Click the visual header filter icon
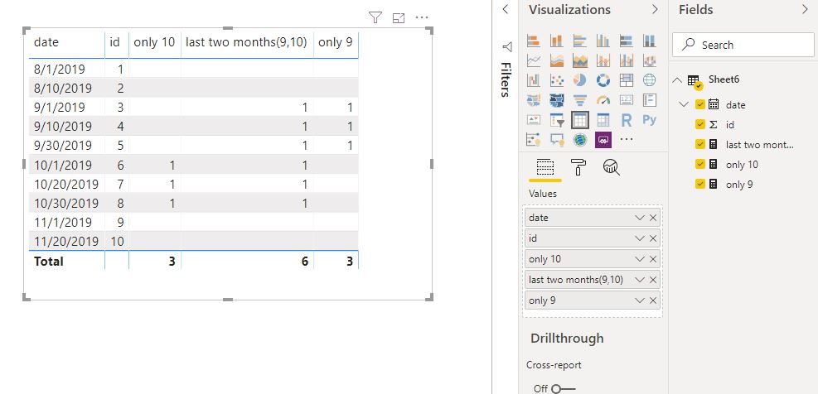The width and height of the screenshot is (818, 394). (375, 17)
